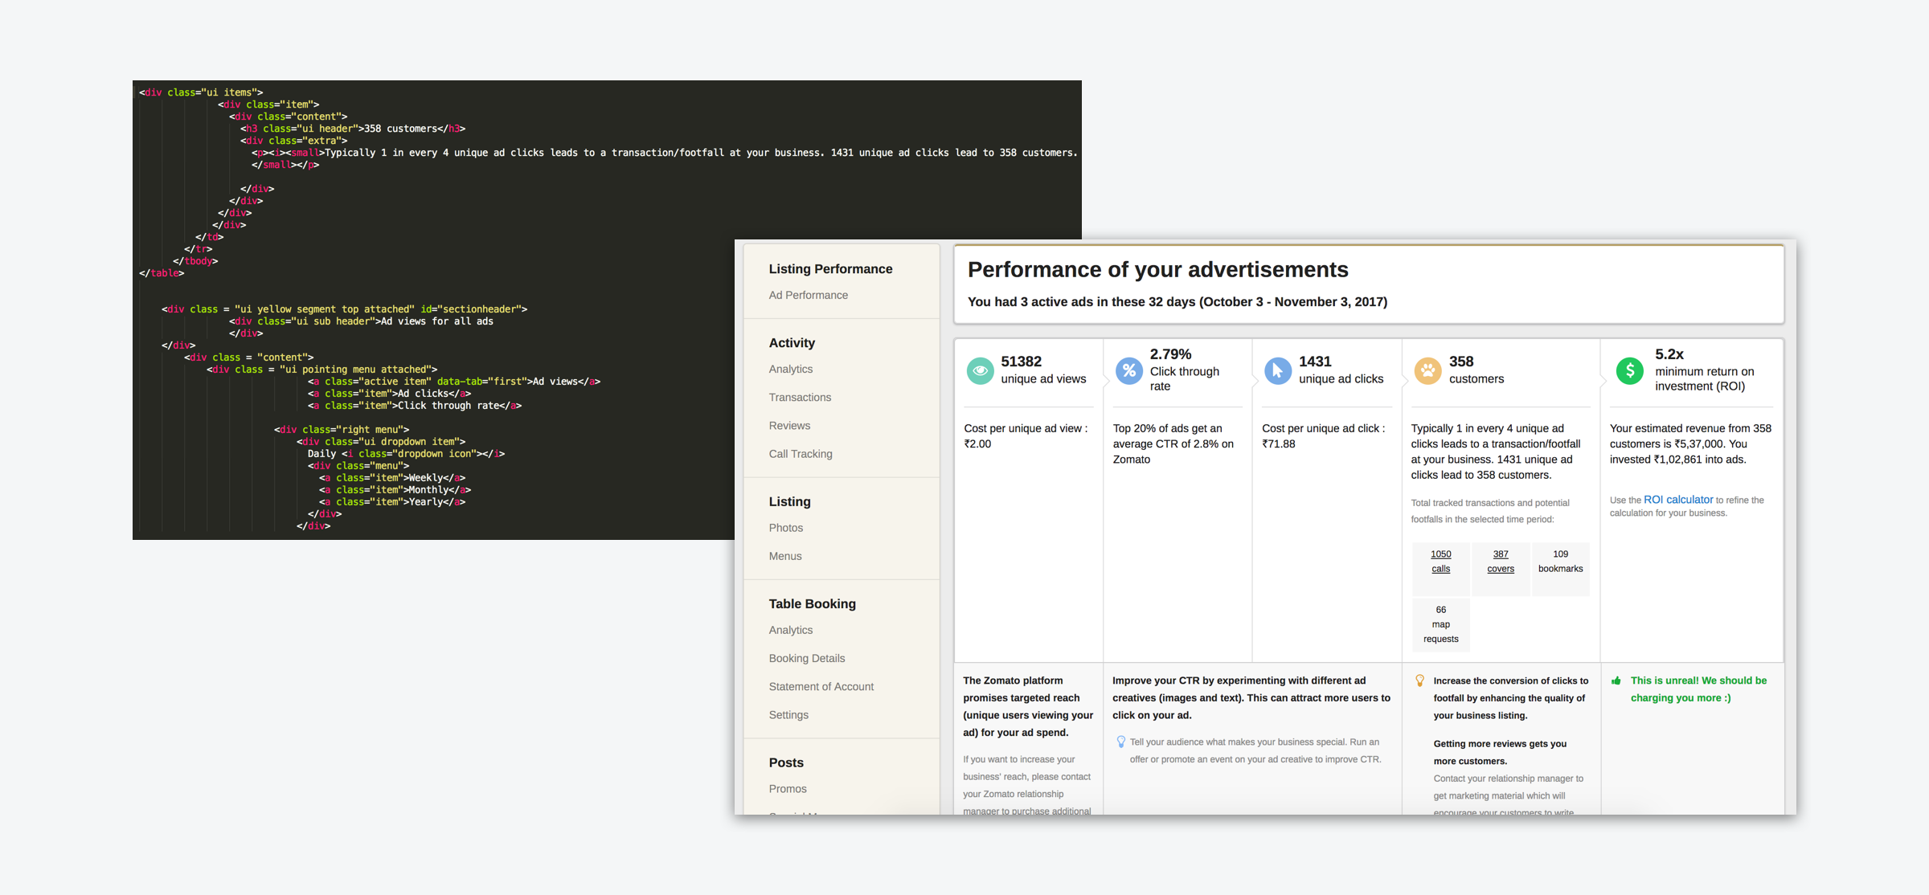Click the Activity sidebar heading
Screen dimensions: 1929x895
[x=792, y=342]
